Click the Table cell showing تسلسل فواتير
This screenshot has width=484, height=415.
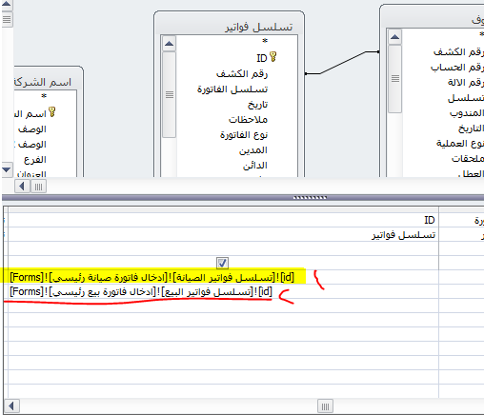223,235
